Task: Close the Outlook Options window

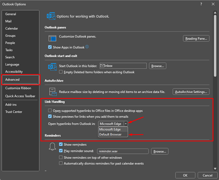Action: click(213, 4)
